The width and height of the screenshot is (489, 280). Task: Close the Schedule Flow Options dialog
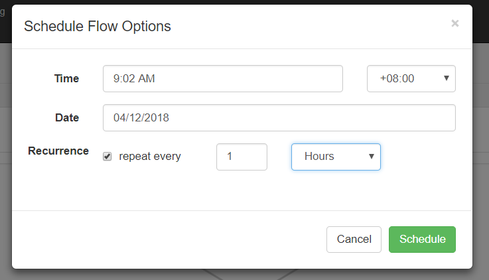pyautogui.click(x=454, y=23)
